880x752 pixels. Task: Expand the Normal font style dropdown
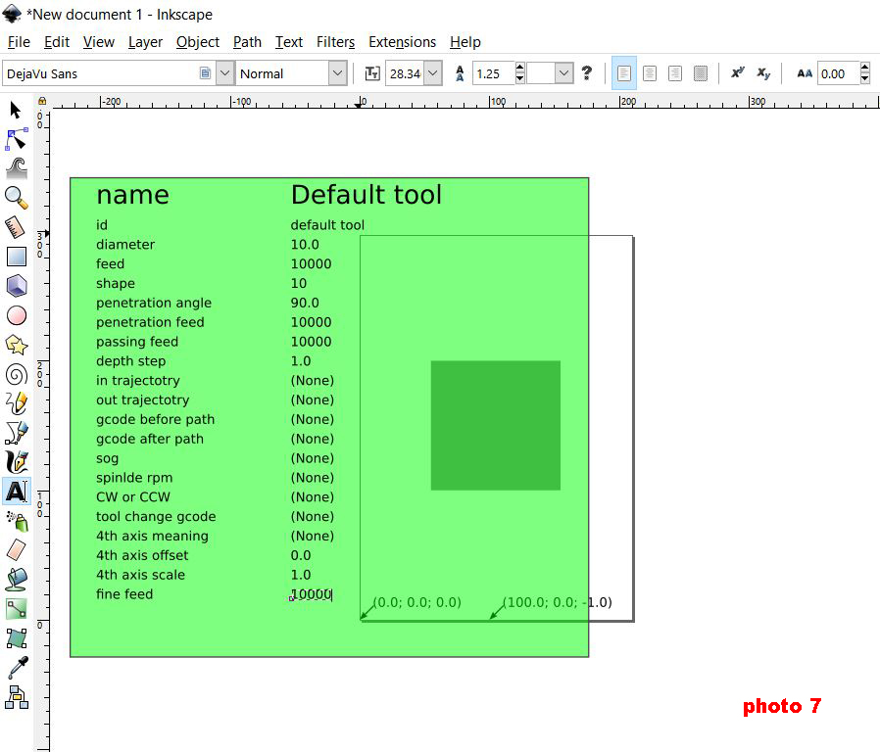click(x=337, y=73)
